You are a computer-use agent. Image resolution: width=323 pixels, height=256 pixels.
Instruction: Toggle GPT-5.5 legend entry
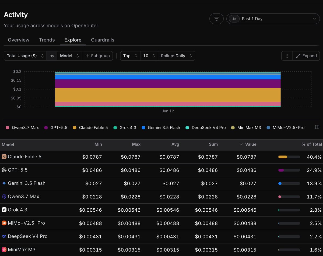[56, 127]
